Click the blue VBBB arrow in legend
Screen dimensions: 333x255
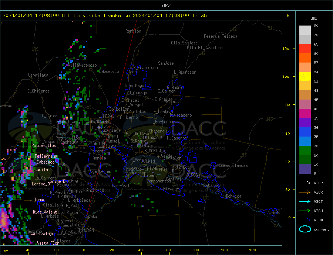(305, 220)
